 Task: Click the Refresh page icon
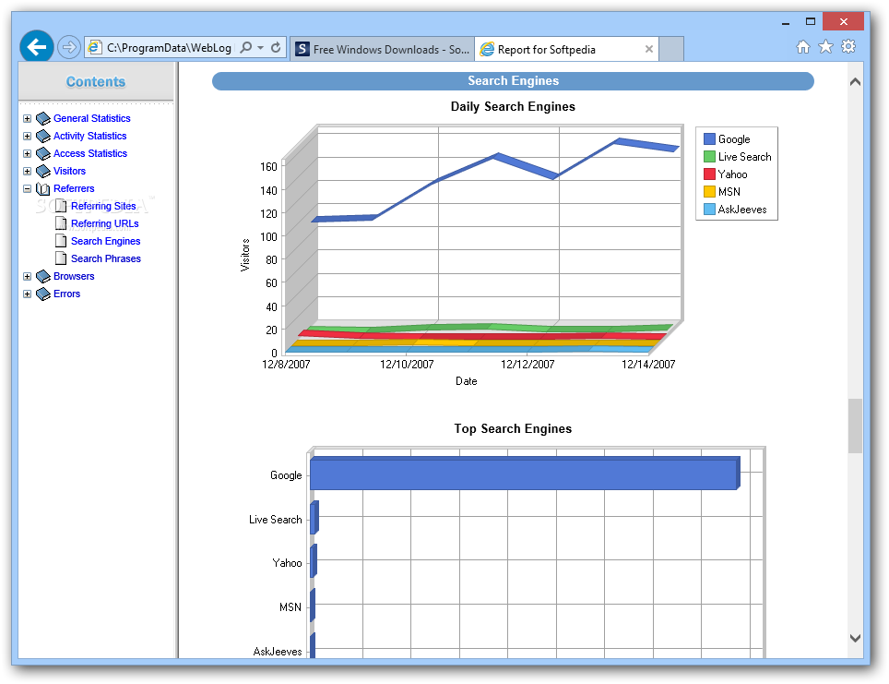click(276, 48)
